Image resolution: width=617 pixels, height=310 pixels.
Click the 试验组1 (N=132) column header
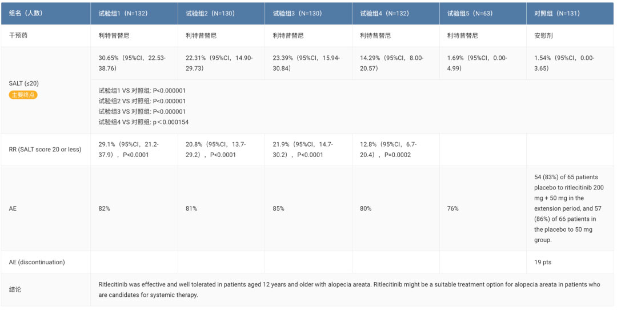click(x=123, y=13)
